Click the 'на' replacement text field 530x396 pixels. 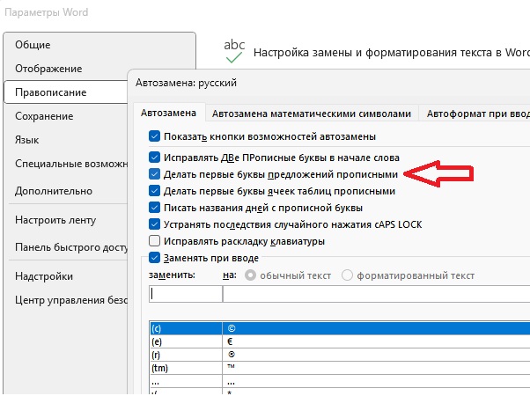tap(376, 294)
